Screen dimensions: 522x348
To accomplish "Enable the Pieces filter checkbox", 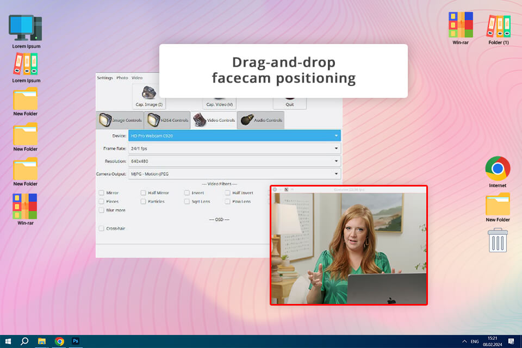I will tap(101, 202).
